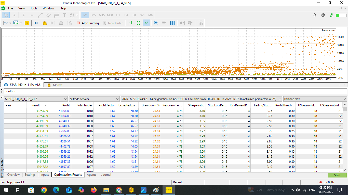This screenshot has width=348, height=195.
Task: Open the search magnifier at top right
Action: (x=314, y=15)
